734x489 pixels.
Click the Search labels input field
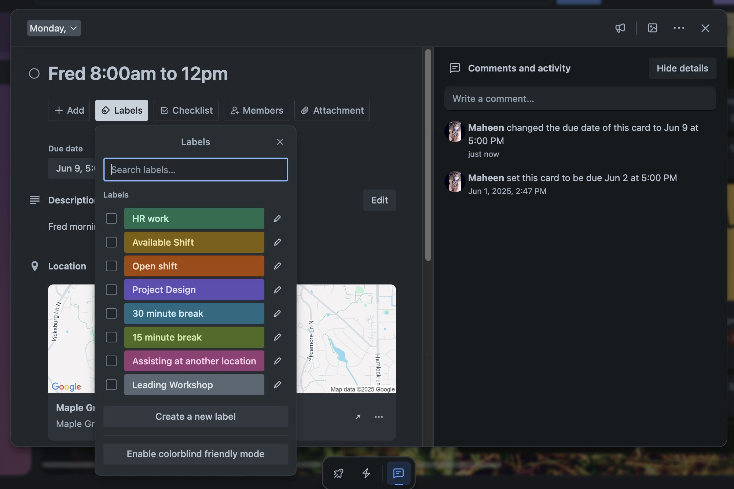pos(195,169)
